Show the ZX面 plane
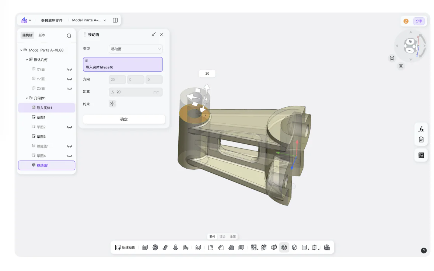The width and height of the screenshot is (434, 271). (x=70, y=89)
